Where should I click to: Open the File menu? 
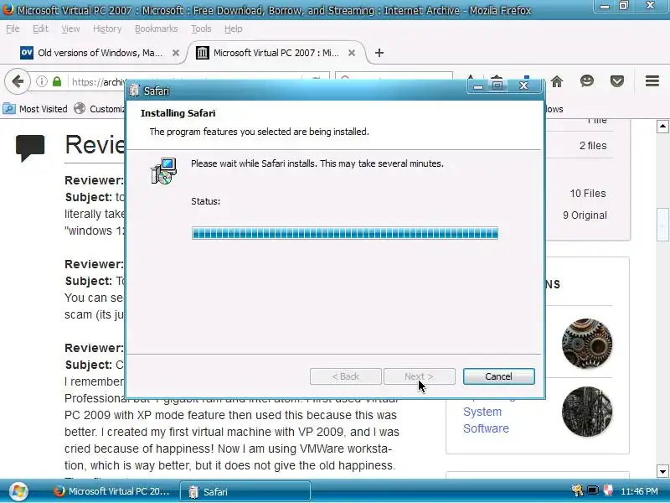13,29
